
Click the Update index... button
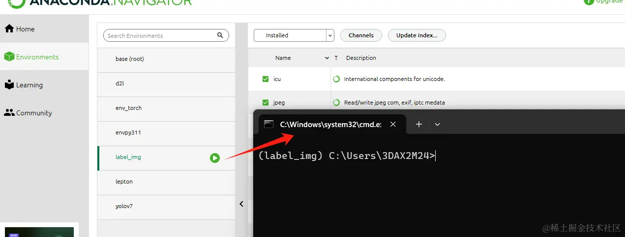(417, 35)
